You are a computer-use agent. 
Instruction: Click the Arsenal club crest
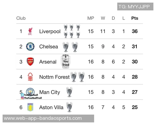click(30, 62)
